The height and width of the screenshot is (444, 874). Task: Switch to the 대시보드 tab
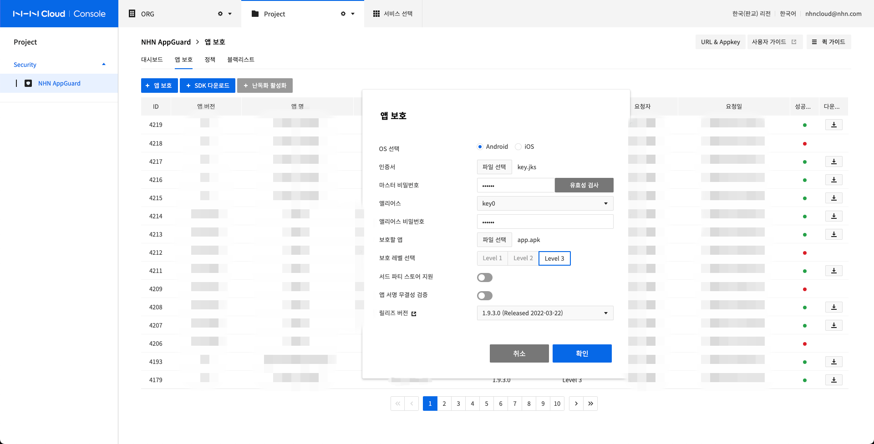(152, 60)
